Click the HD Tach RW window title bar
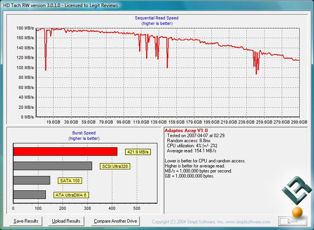314x230 pixels. click(x=157, y=5)
